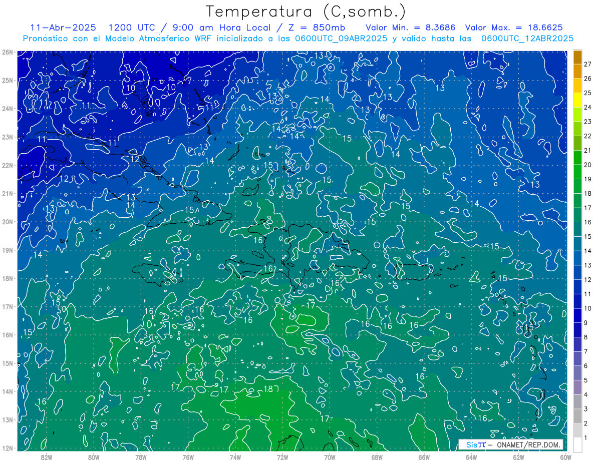
Task: Click the '82W' longitude label
Action: click(x=46, y=457)
